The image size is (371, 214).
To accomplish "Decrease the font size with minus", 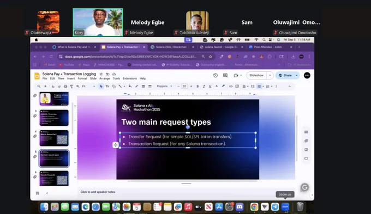I will click(178, 87).
